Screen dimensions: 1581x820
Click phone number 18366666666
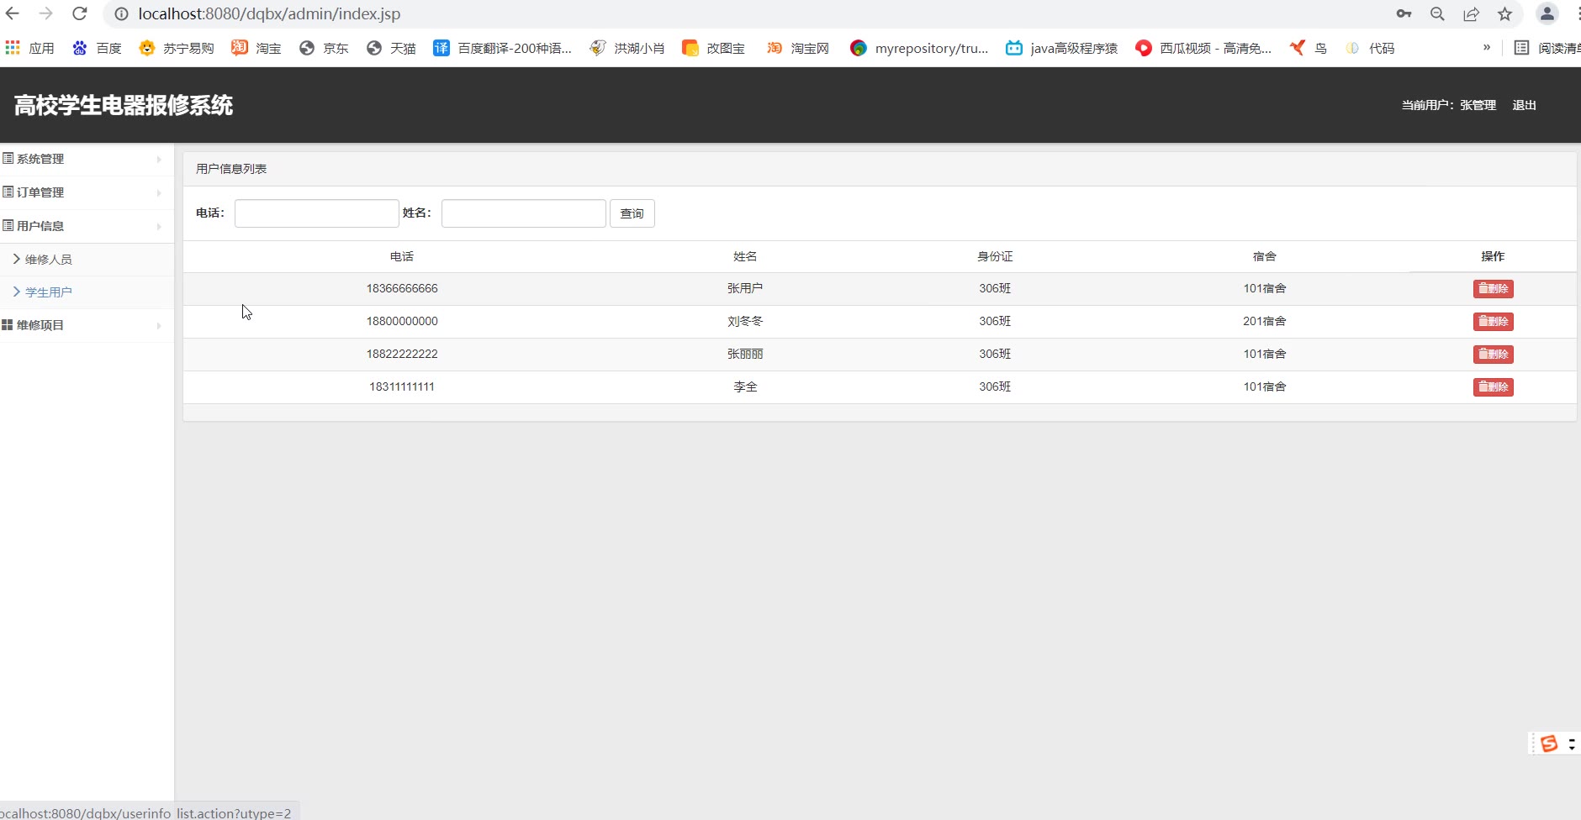(402, 288)
